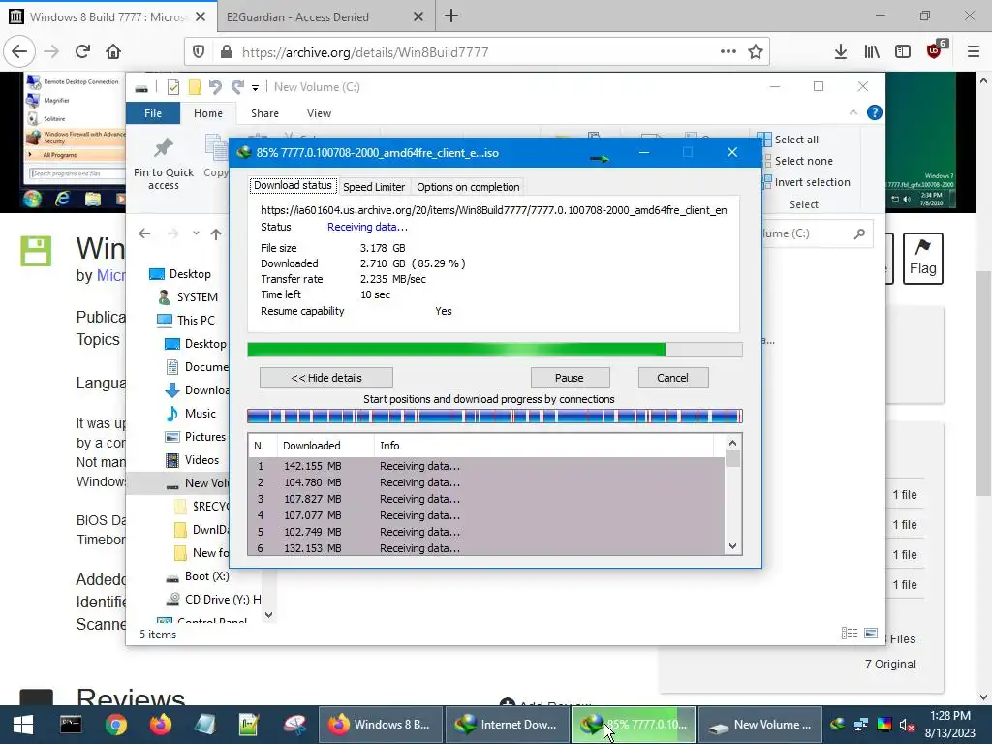The width and height of the screenshot is (992, 744).
Task: Go up one folder level
Action: 216,233
